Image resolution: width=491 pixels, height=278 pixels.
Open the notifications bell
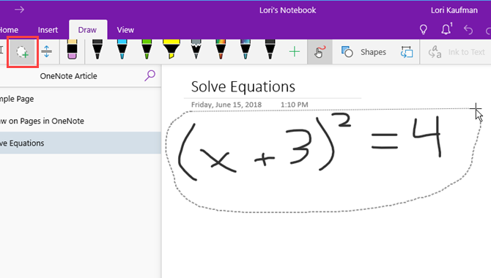click(446, 29)
